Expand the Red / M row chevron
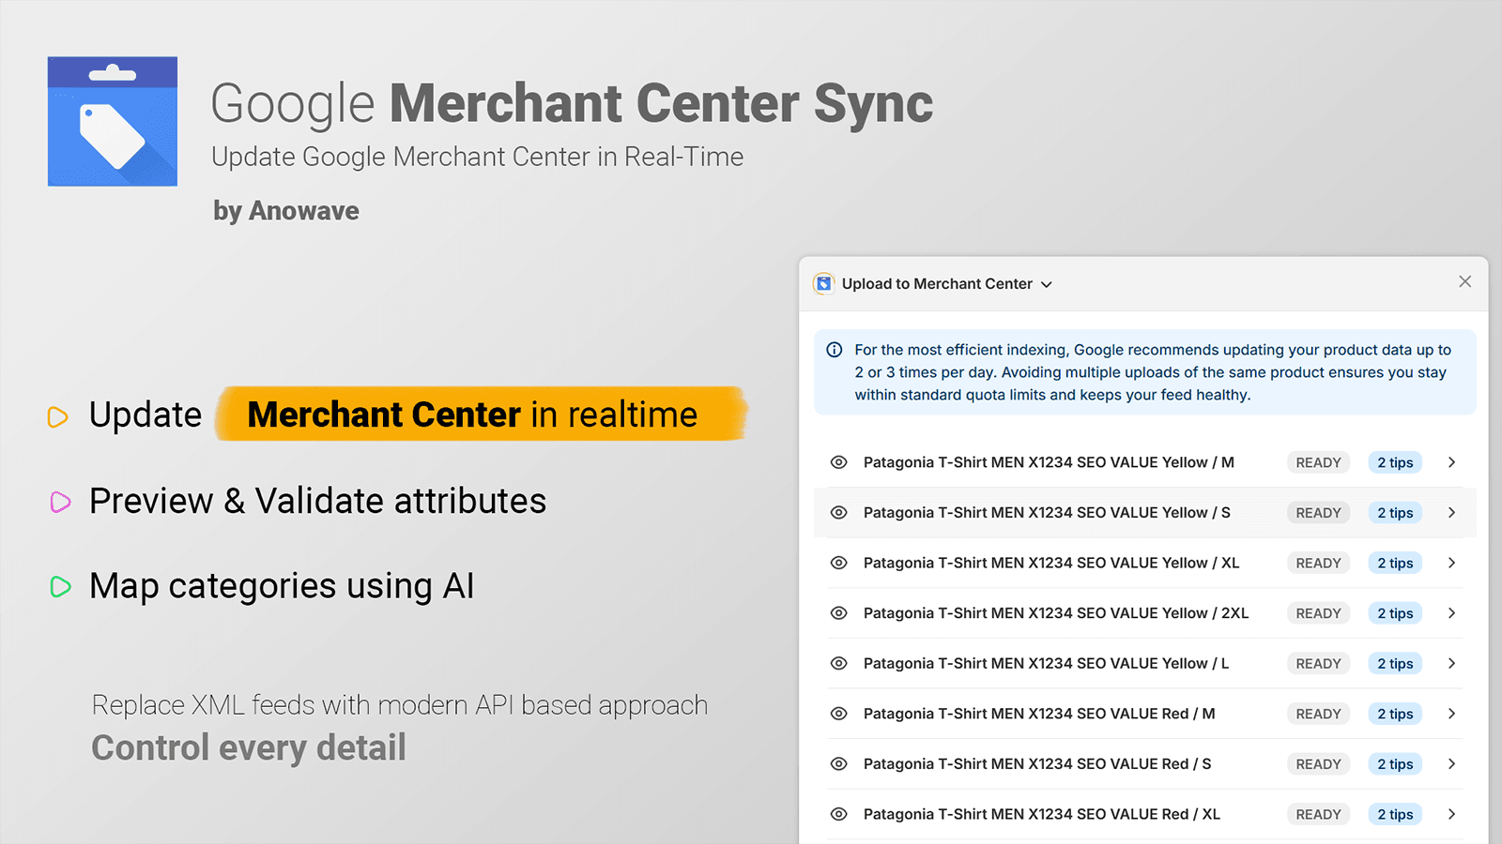 (x=1451, y=714)
